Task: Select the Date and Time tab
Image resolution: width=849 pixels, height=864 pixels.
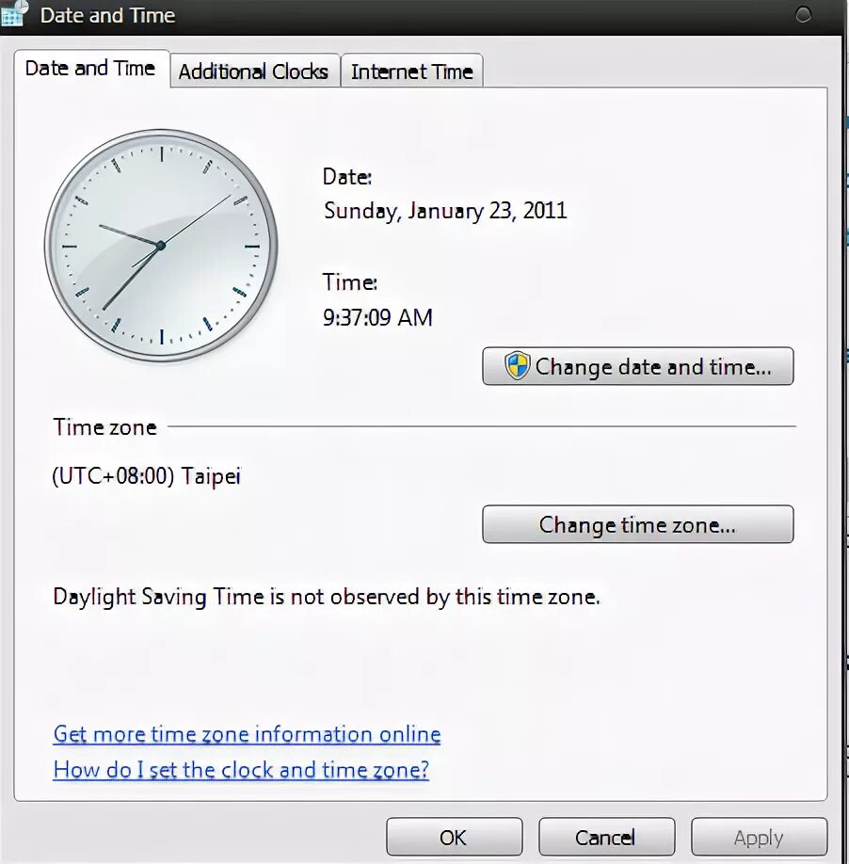Action: click(x=91, y=69)
